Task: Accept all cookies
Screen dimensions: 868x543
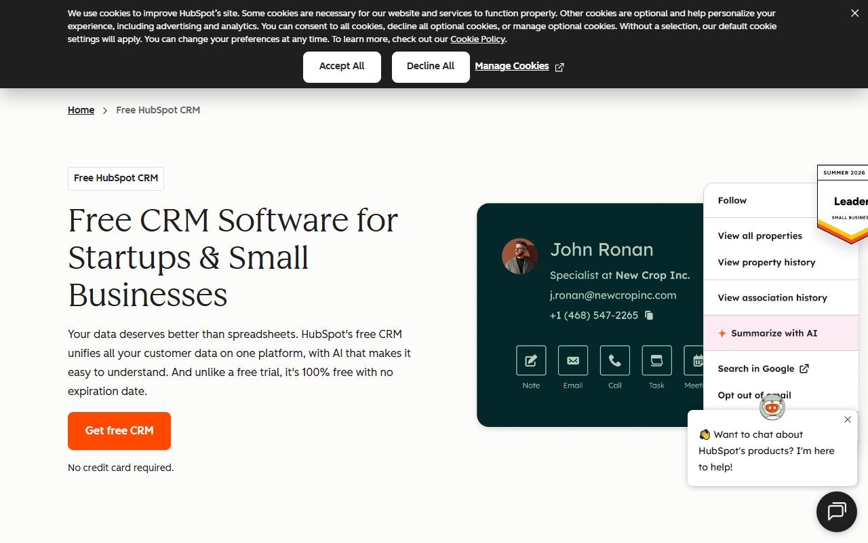Action: tap(342, 67)
